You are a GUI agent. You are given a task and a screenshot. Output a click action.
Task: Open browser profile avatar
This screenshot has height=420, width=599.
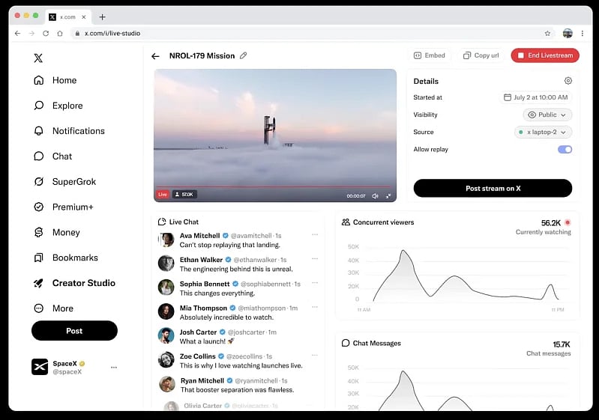pos(568,33)
